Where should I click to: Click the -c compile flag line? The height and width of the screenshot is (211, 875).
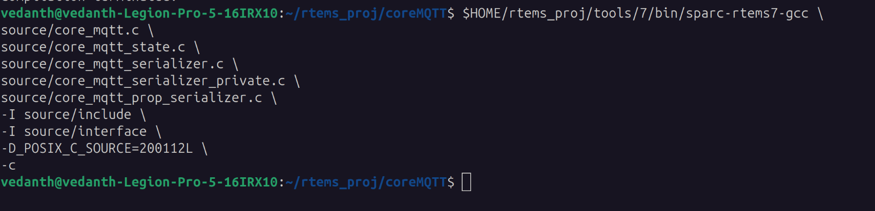9,166
